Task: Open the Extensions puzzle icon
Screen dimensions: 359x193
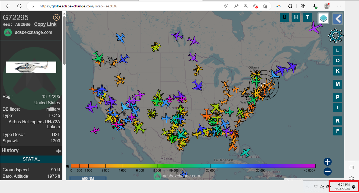Action: point(290,6)
